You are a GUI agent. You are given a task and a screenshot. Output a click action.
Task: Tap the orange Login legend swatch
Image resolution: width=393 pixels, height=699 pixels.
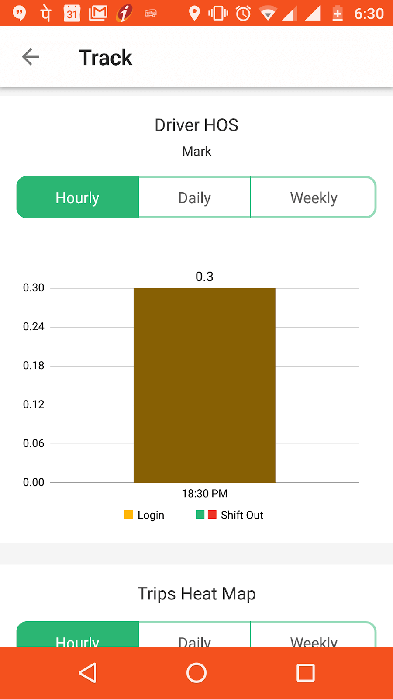129,514
